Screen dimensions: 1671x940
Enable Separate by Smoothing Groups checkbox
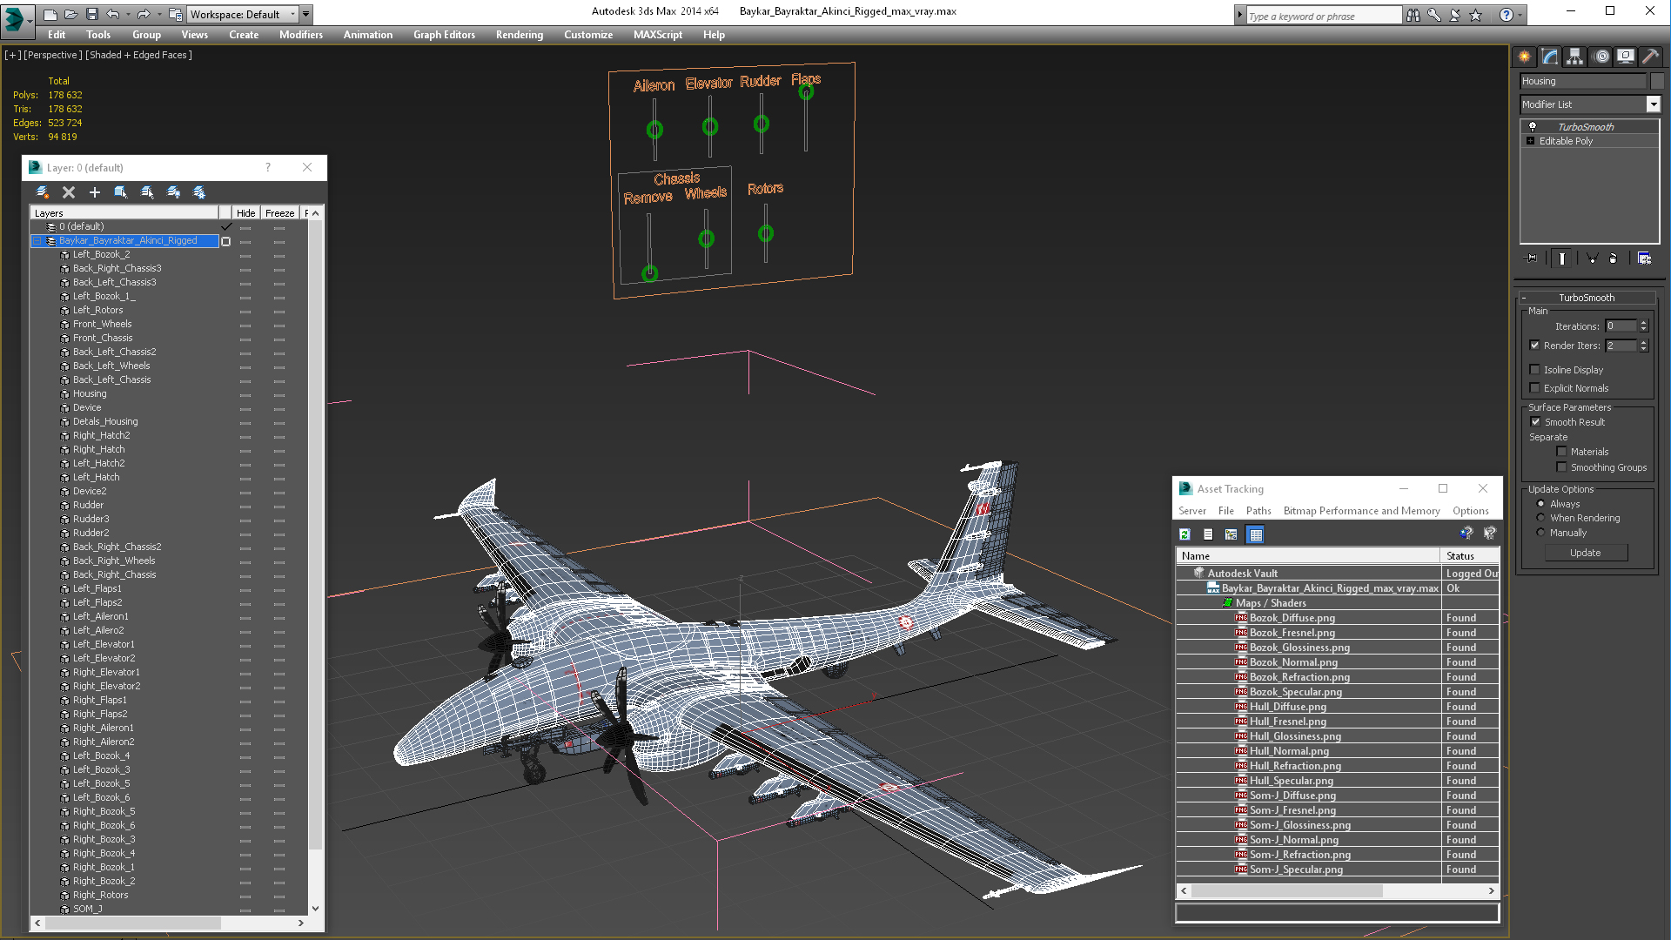[1561, 467]
